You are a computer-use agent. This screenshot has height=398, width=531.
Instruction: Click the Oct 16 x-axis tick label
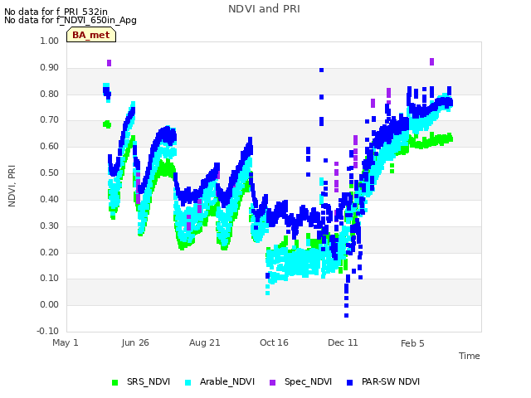click(x=274, y=342)
